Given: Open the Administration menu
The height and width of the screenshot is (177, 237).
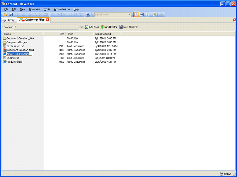Looking at the screenshot, I should pos(62,9).
